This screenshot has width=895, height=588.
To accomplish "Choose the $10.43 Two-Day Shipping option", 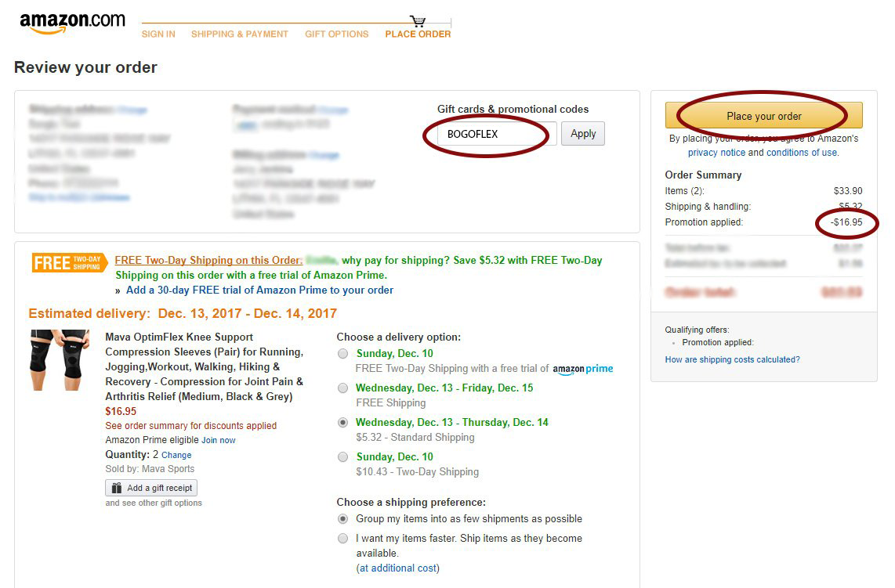I will [x=342, y=457].
